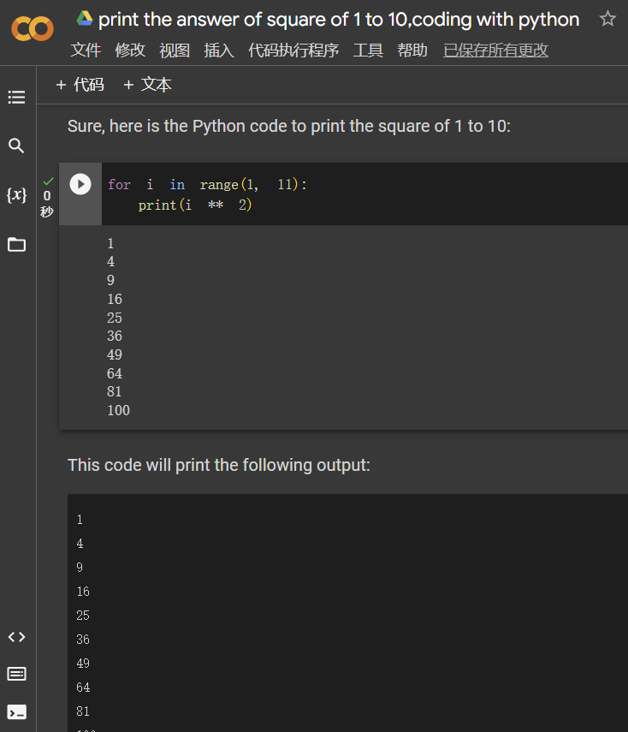Open the files folder icon in sidebar
The image size is (628, 732).
(17, 244)
